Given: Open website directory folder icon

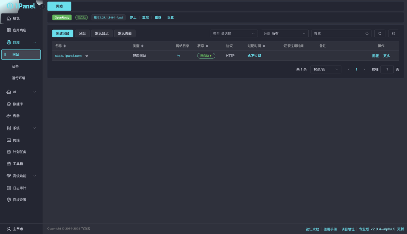Looking at the screenshot, I should 178,56.
